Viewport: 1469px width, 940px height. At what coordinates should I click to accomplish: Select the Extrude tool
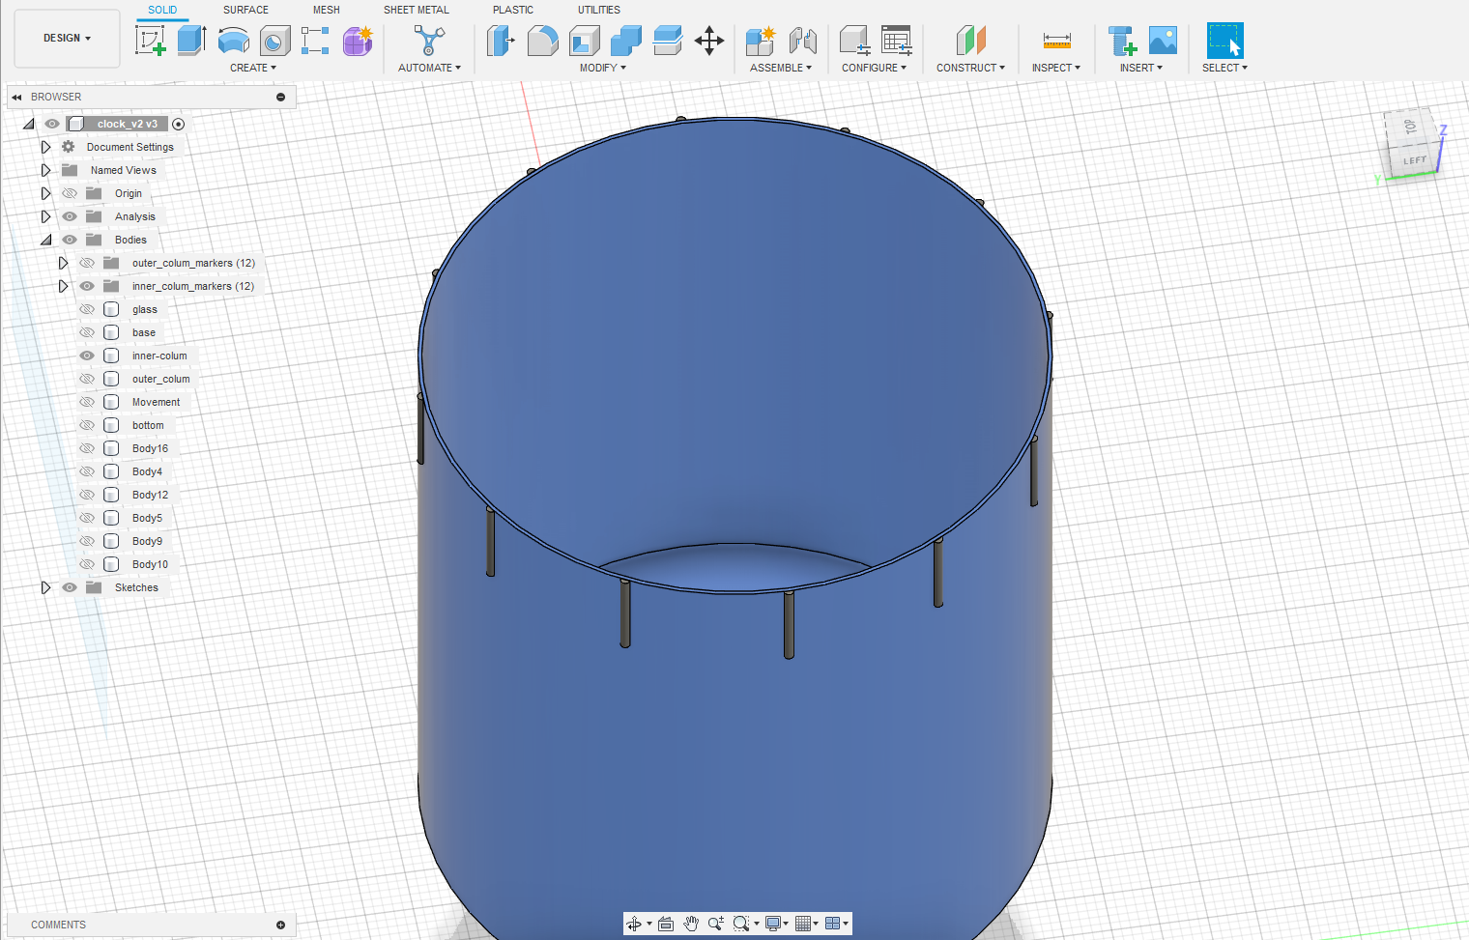point(191,41)
